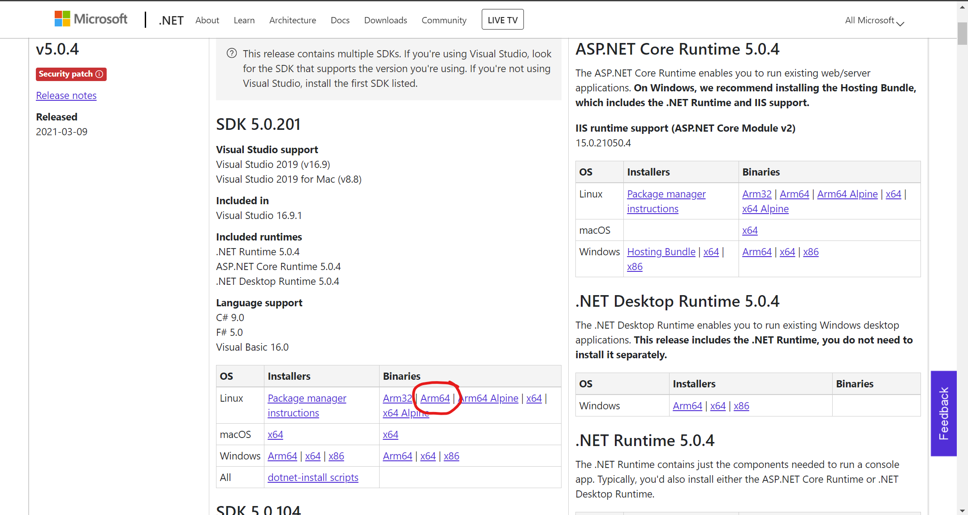Open the Docs menu item
Viewport: 968px width, 515px height.
coord(340,20)
